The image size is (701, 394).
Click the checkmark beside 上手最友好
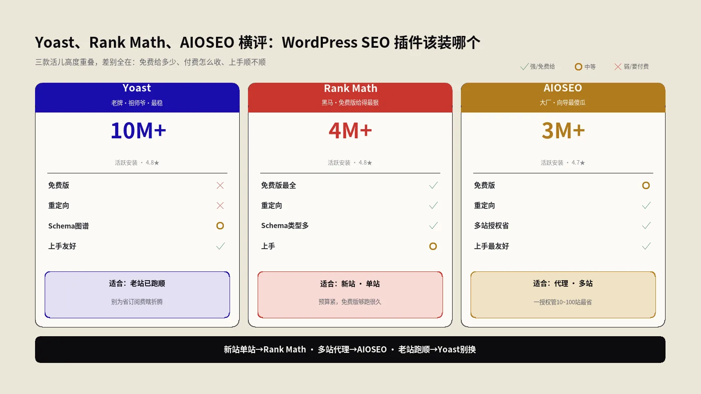click(x=646, y=246)
